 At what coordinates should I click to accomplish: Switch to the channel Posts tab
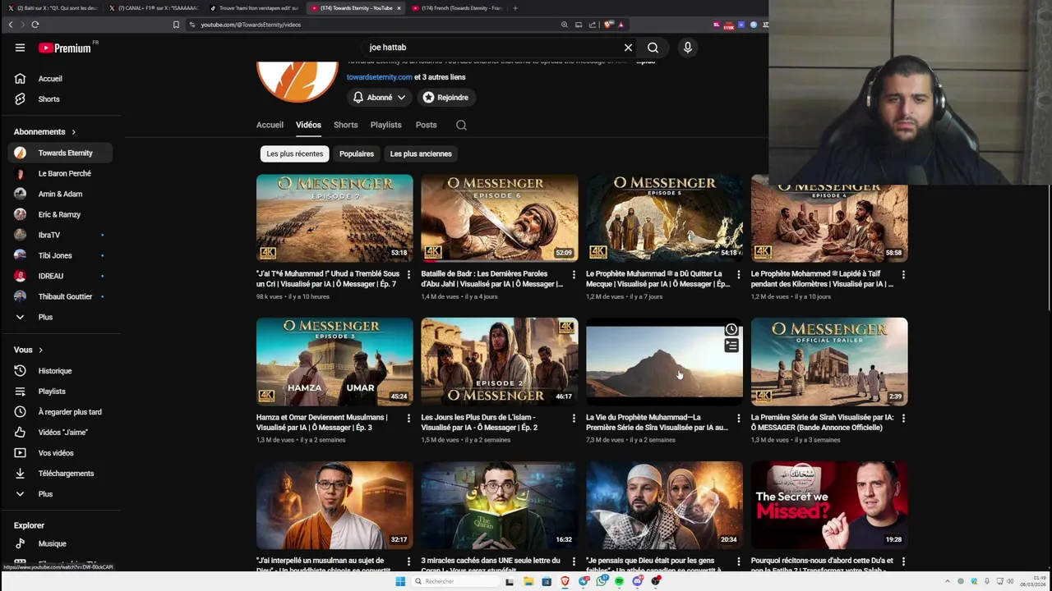pos(426,125)
